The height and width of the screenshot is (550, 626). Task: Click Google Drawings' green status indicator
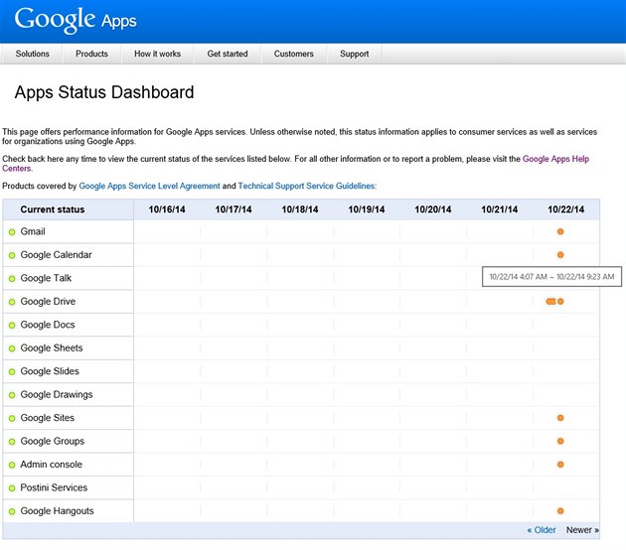[12, 395]
